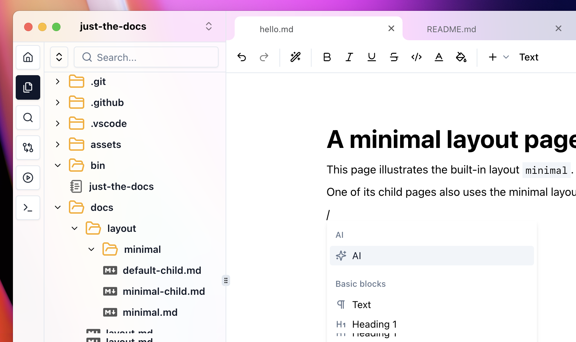Switch to the README.md tab

coord(451,29)
